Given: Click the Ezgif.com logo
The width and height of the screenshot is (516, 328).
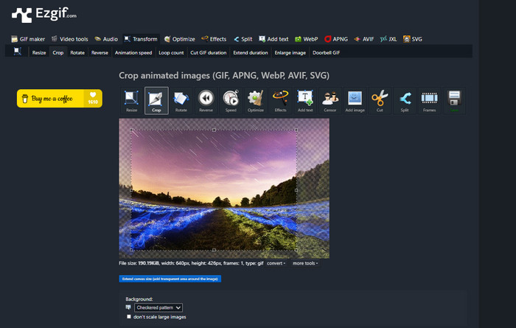Looking at the screenshot, I should tap(44, 15).
